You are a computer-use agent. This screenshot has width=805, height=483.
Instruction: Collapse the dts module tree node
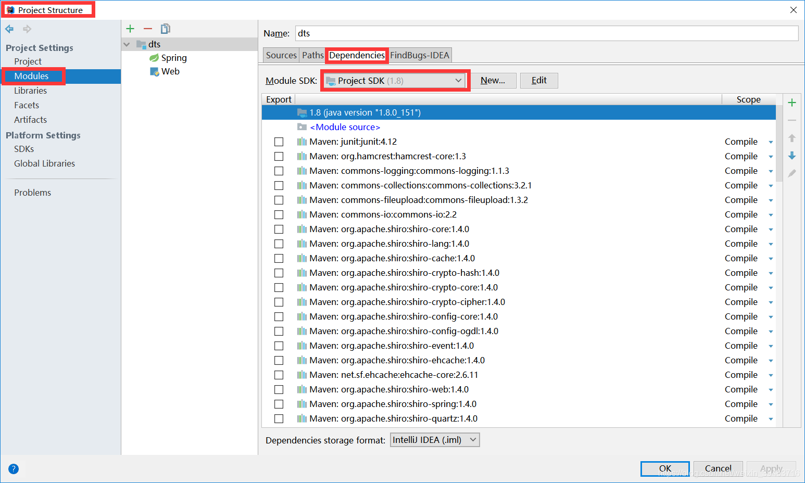click(127, 44)
